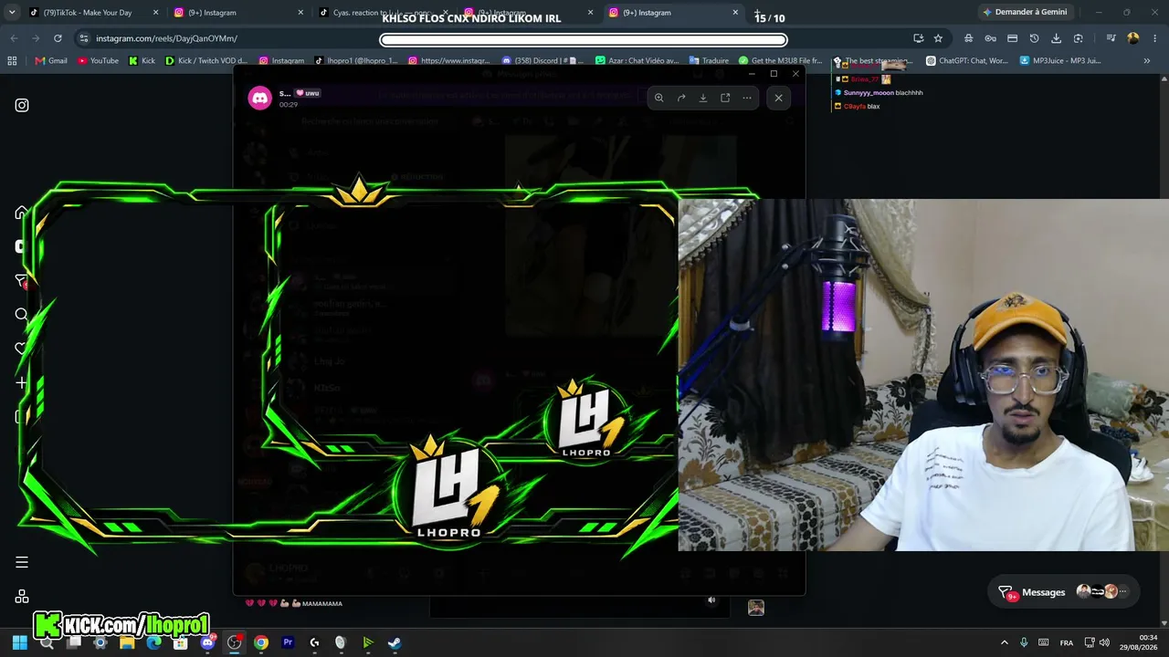Switch to the Cyas. reaction TikTok tab
The width and height of the screenshot is (1169, 657).
[x=382, y=13]
